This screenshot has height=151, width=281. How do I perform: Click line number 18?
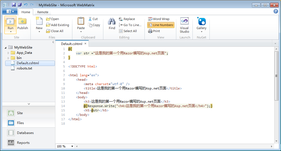pos(63,124)
